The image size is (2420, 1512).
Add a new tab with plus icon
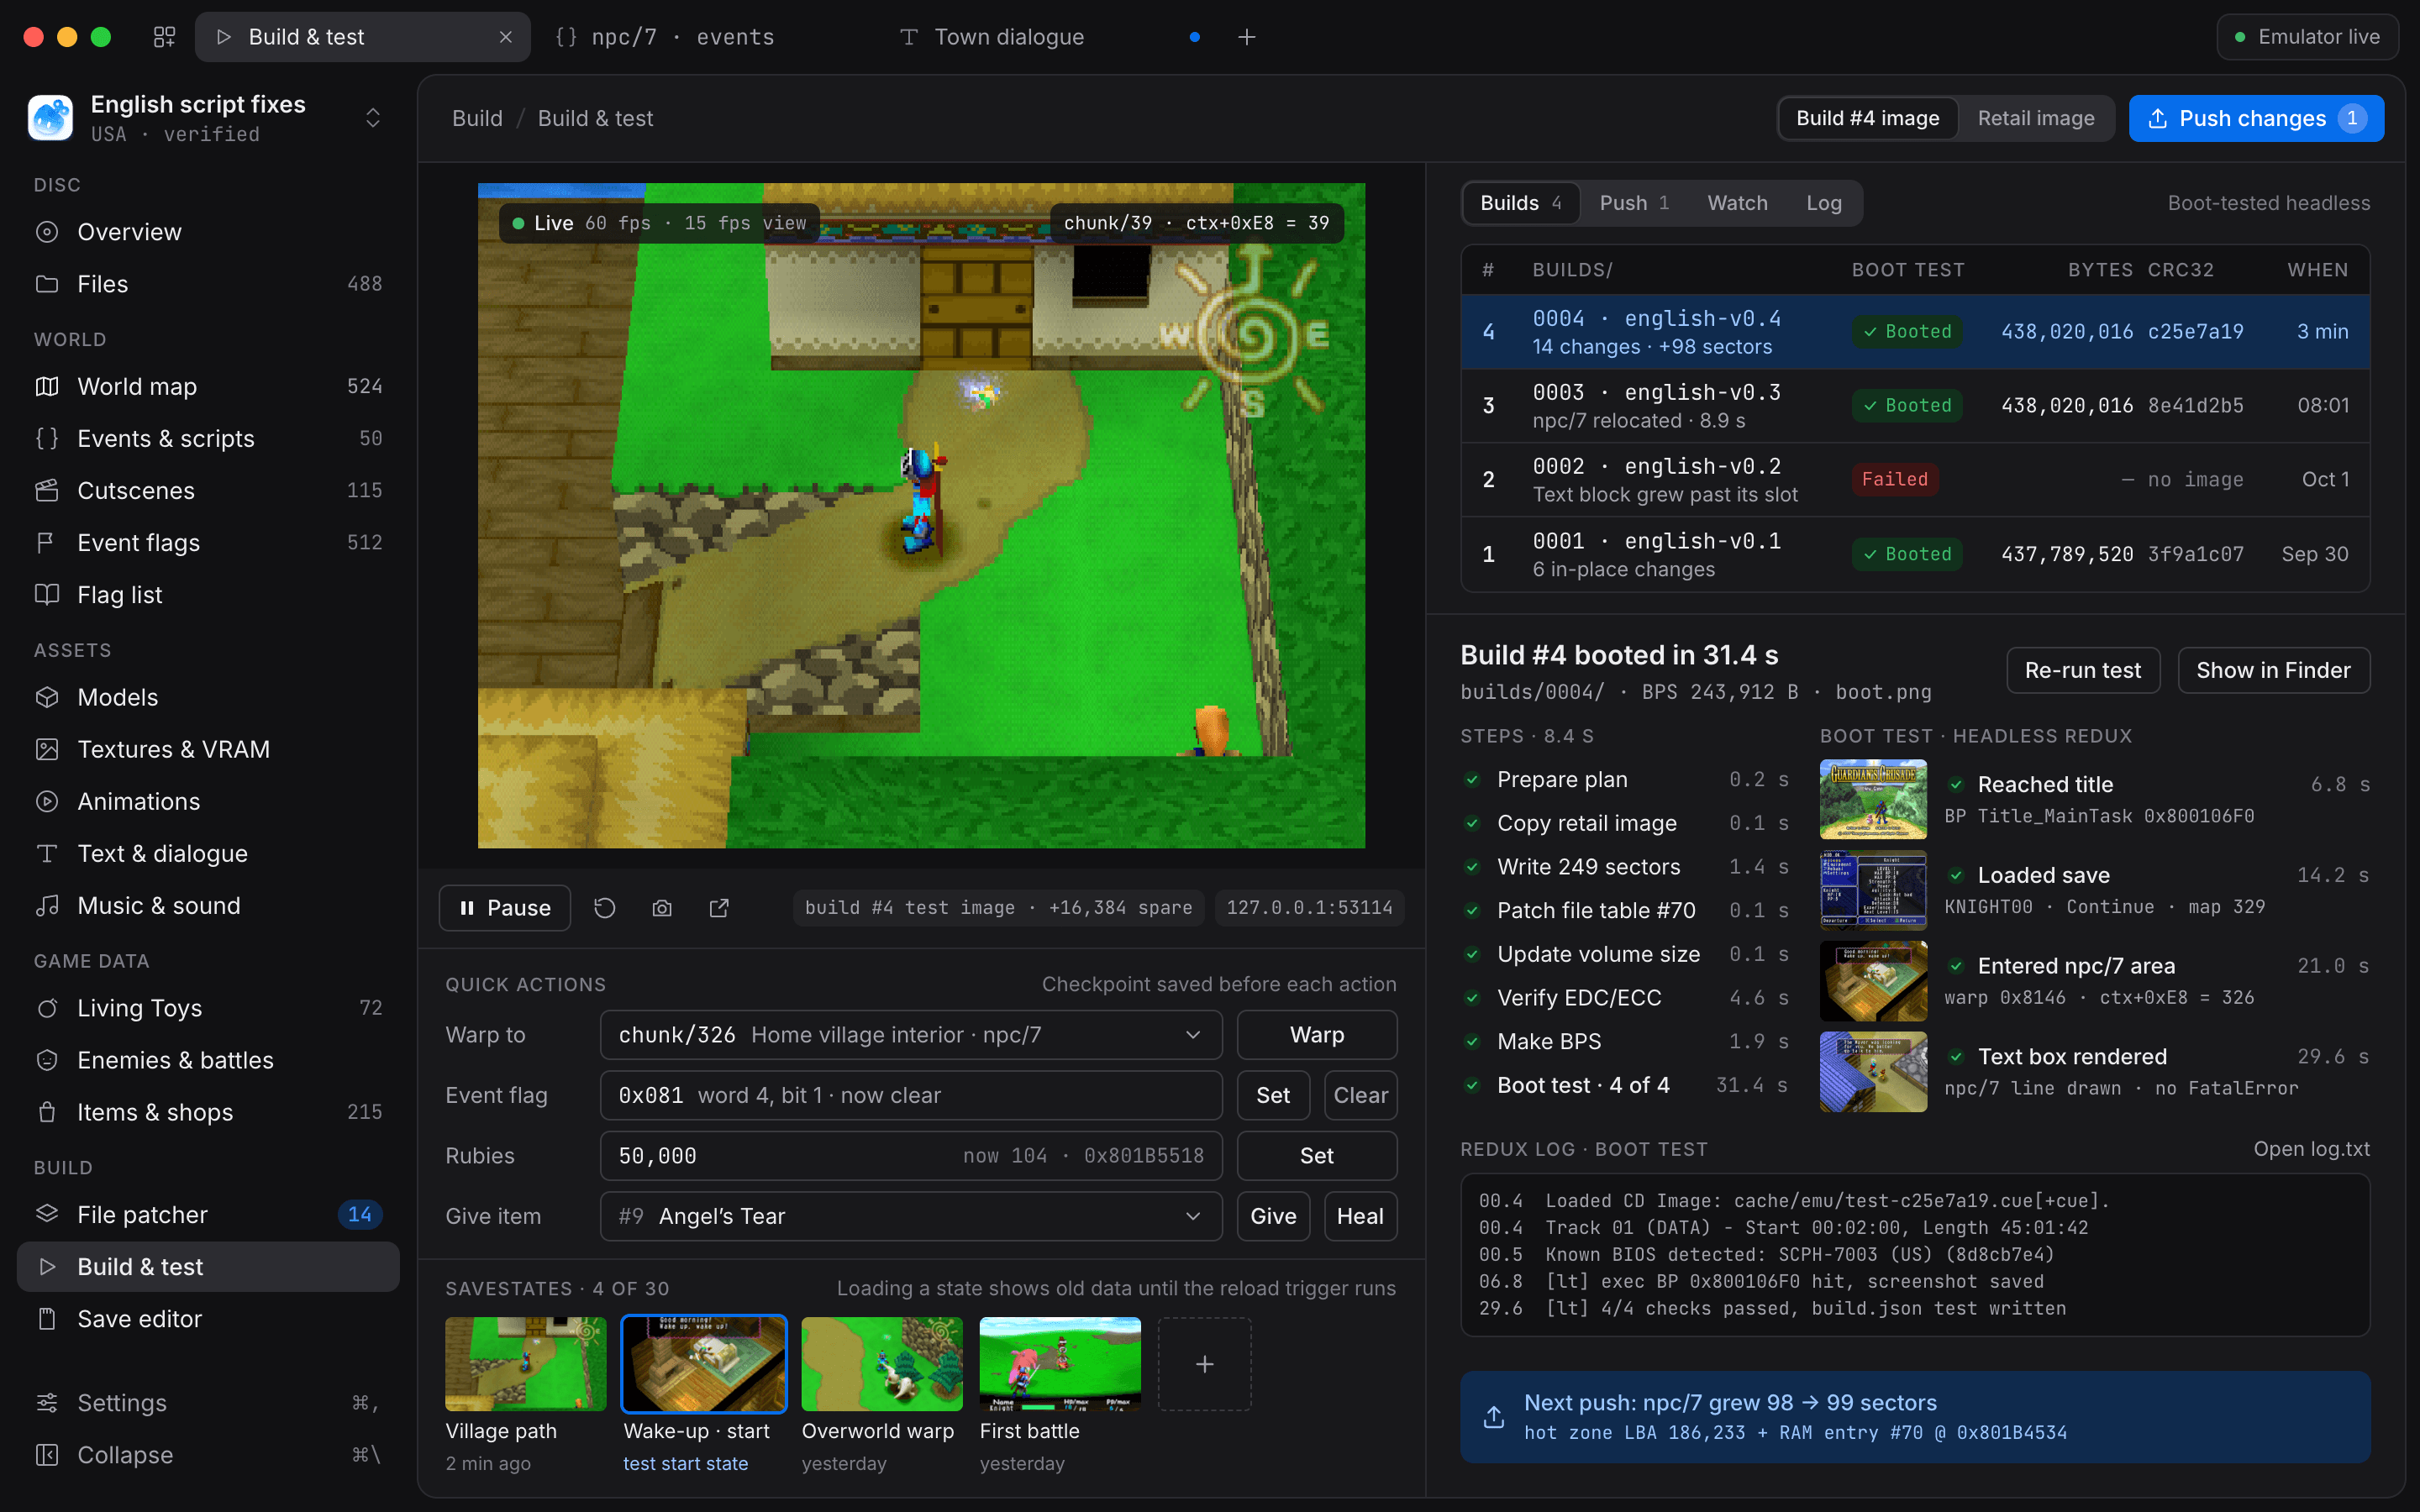pyautogui.click(x=1246, y=37)
